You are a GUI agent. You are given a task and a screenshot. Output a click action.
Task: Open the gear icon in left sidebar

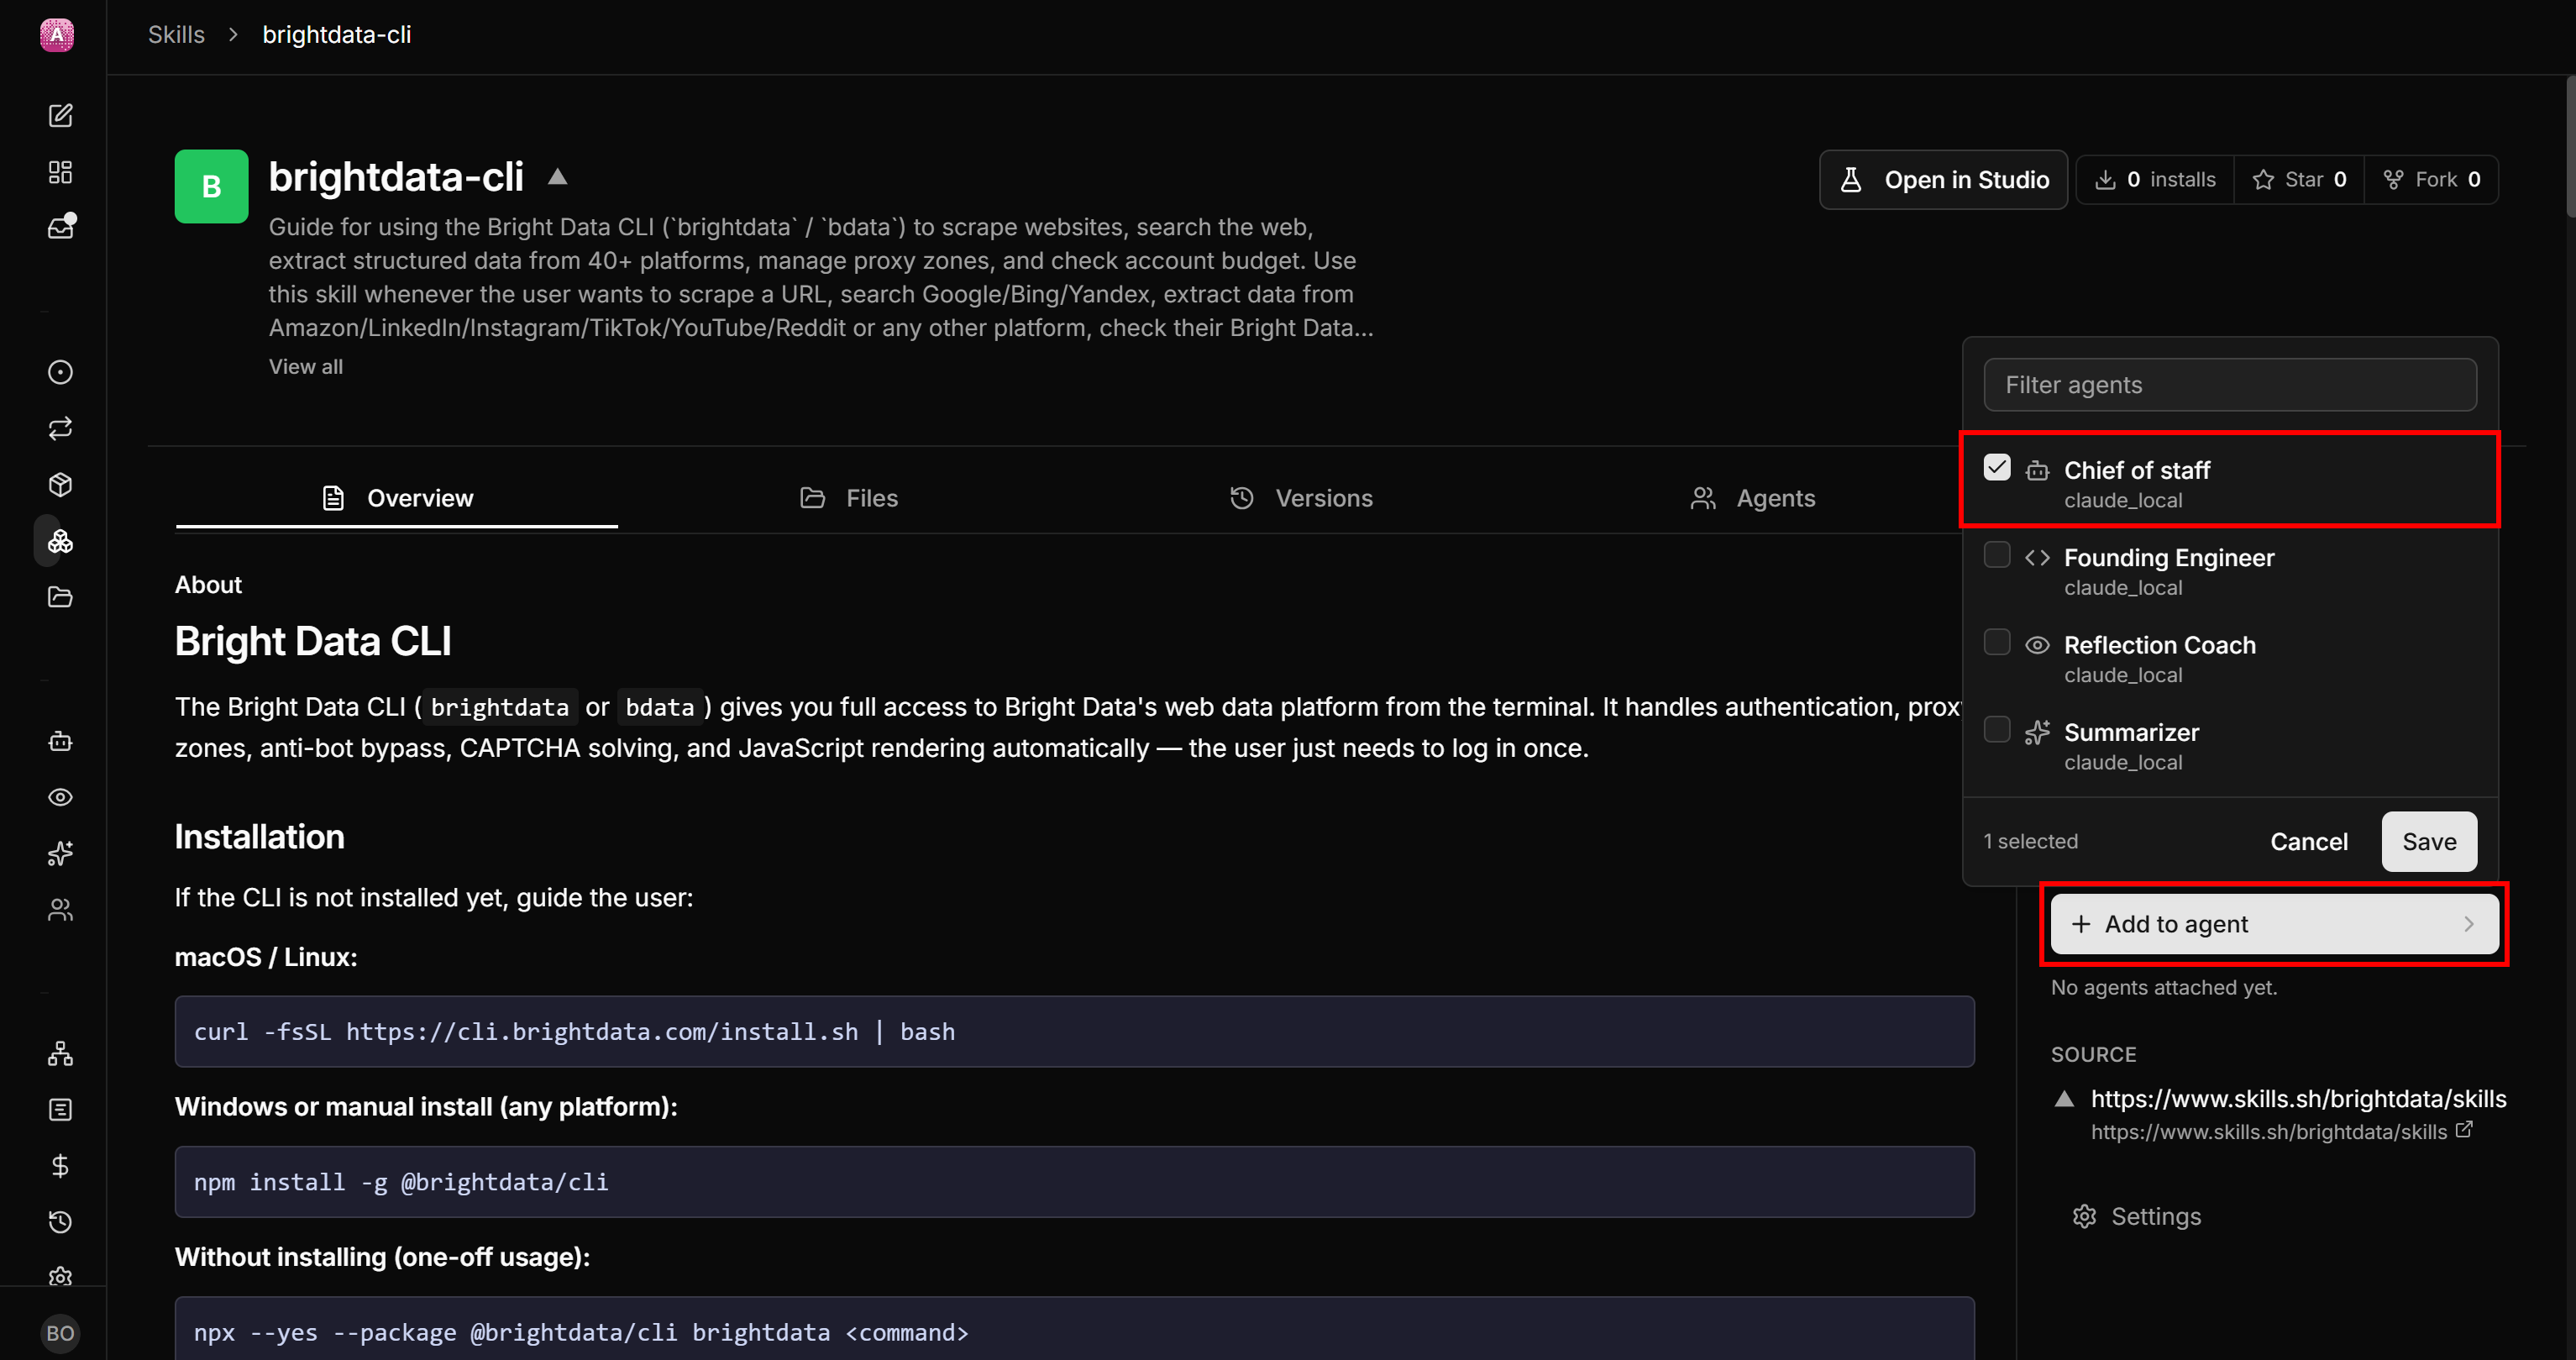pos(60,1277)
